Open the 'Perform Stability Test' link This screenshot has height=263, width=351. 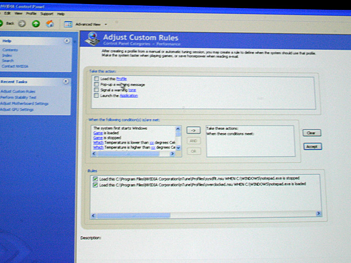click(x=16, y=98)
